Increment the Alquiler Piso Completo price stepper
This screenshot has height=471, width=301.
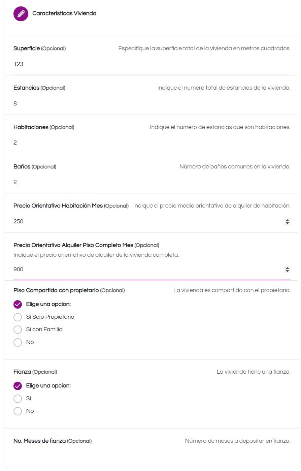pyautogui.click(x=287, y=268)
